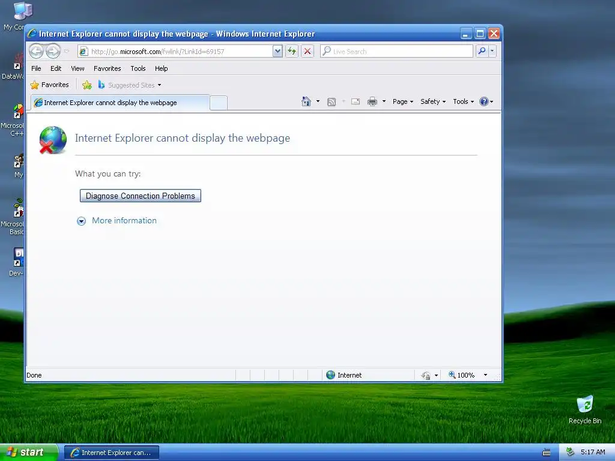The height and width of the screenshot is (461, 615).
Task: Open a new blank tab
Action: point(219,103)
